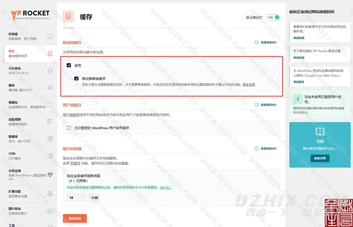Open the 用户端缓存 underlined link
This screenshot has height=227, width=353.
point(71,115)
